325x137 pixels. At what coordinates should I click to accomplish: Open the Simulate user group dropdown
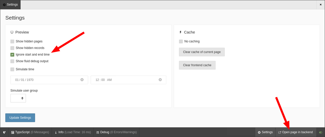point(18,98)
